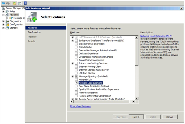
Task: Click the Cancel button
Action: (170, 117)
